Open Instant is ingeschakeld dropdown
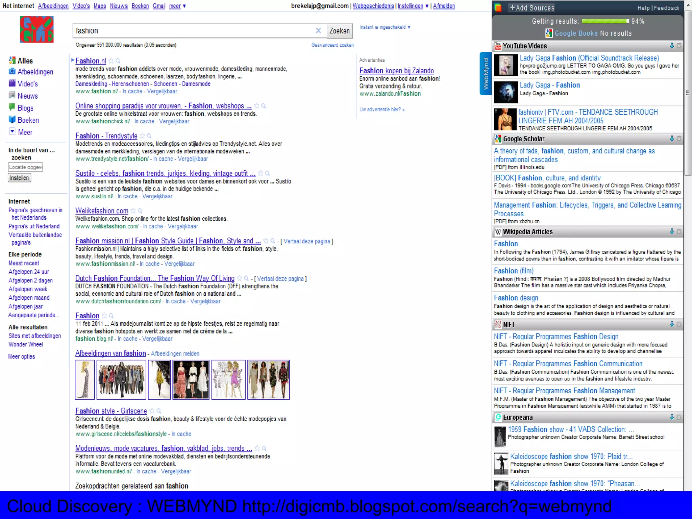The width and height of the screenshot is (692, 519). pyautogui.click(x=385, y=27)
